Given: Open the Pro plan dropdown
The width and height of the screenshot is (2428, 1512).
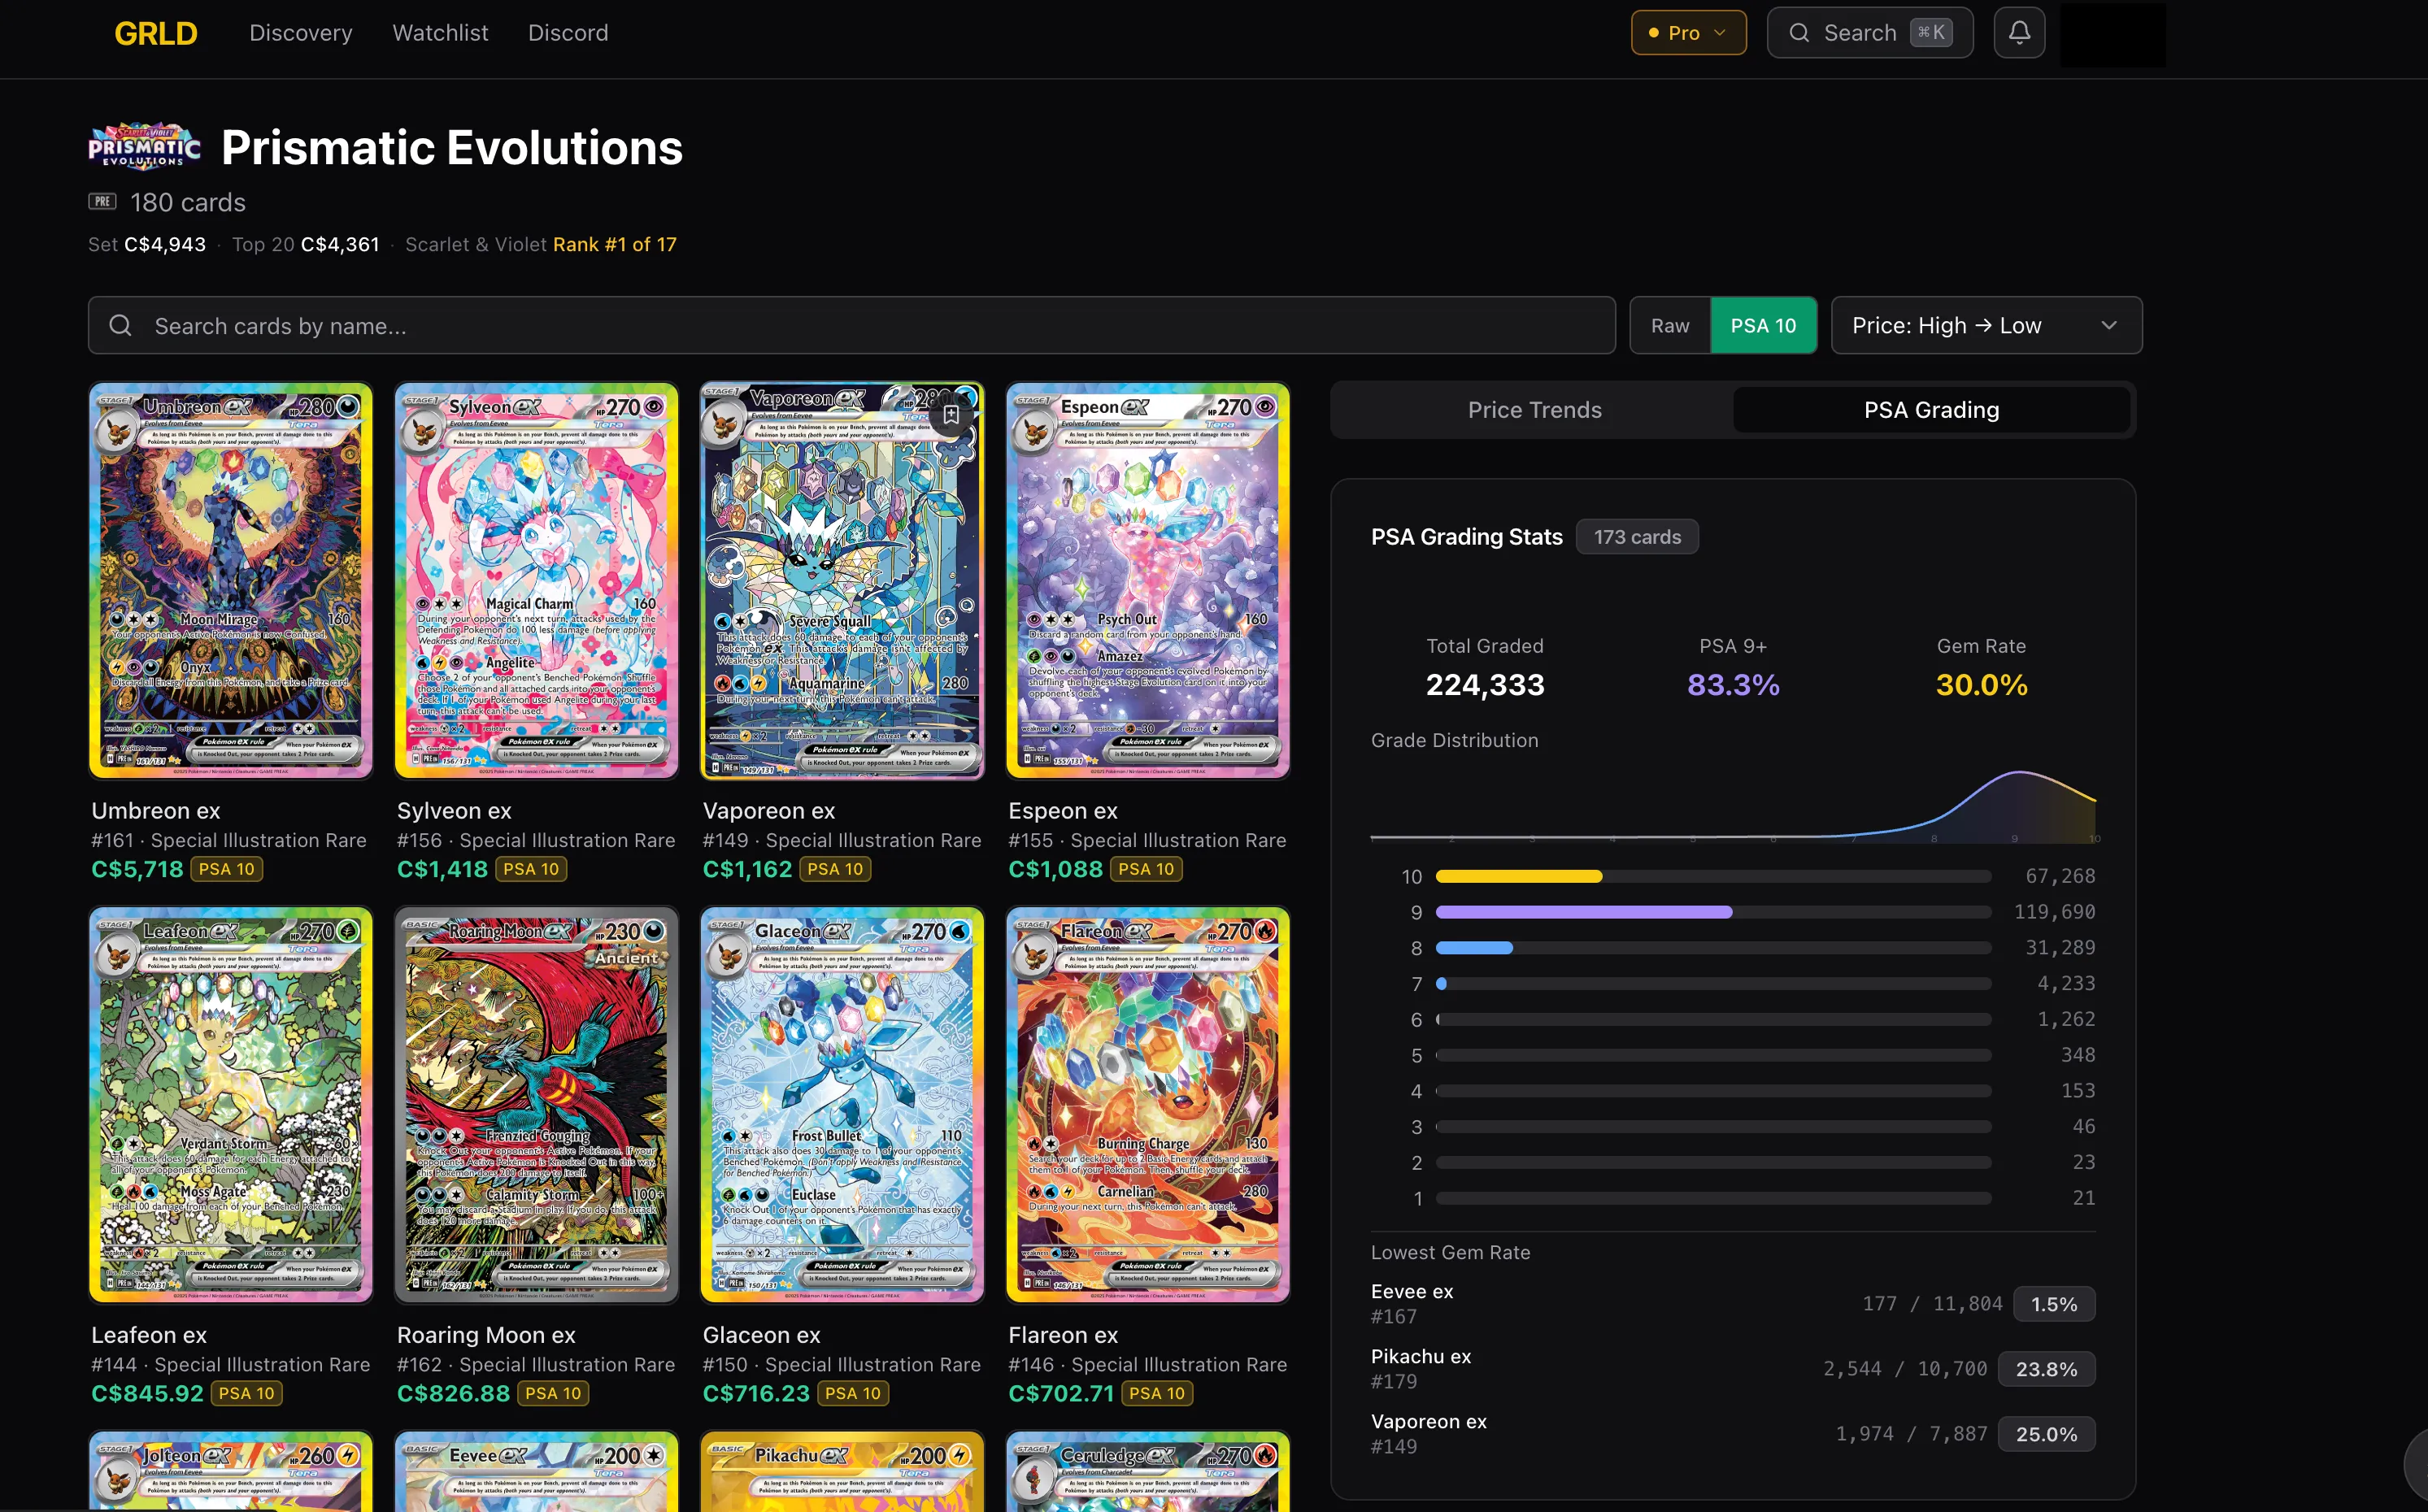Looking at the screenshot, I should click(x=1688, y=33).
